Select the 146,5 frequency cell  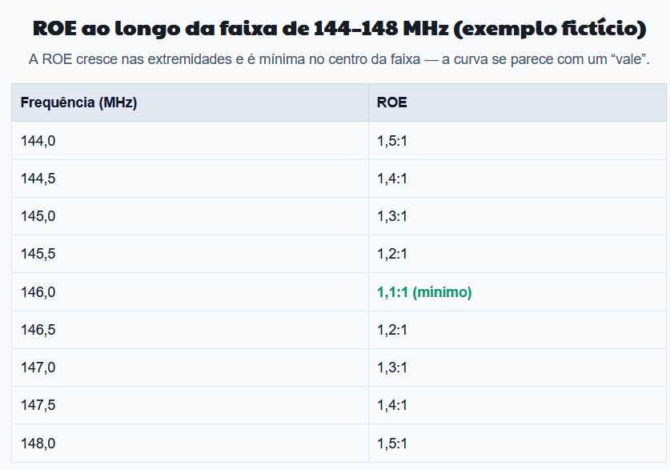pyautogui.click(x=38, y=330)
